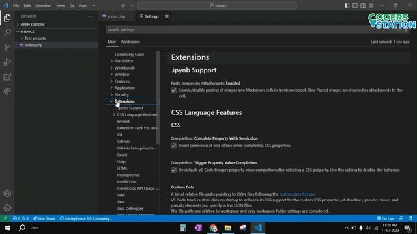Image resolution: width=417 pixels, height=234 pixels.
Task: Expand Application settings category
Action: [111, 88]
